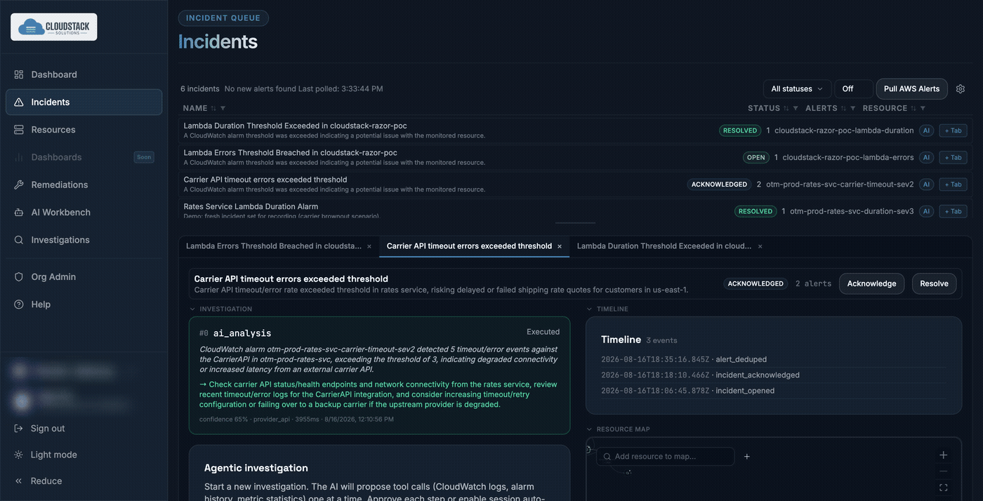Zoom out on the resource map
This screenshot has width=983, height=501.
coord(944,472)
